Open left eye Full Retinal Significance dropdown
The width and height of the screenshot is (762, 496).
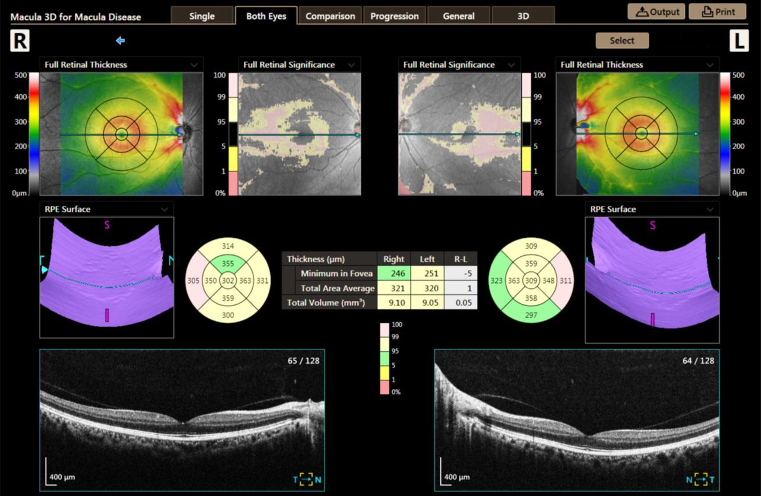(511, 65)
